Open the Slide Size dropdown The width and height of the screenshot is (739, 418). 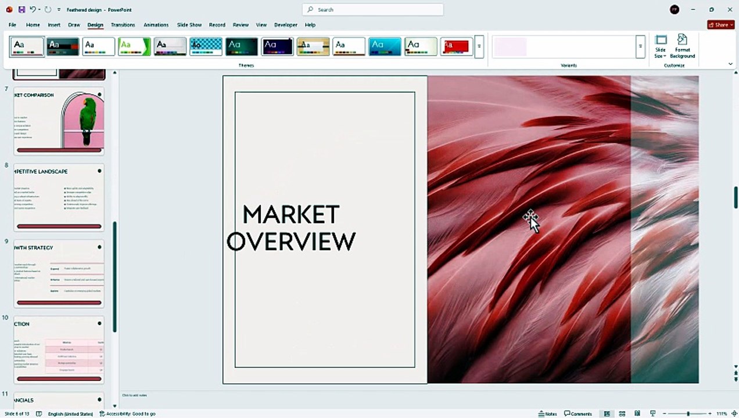(661, 46)
